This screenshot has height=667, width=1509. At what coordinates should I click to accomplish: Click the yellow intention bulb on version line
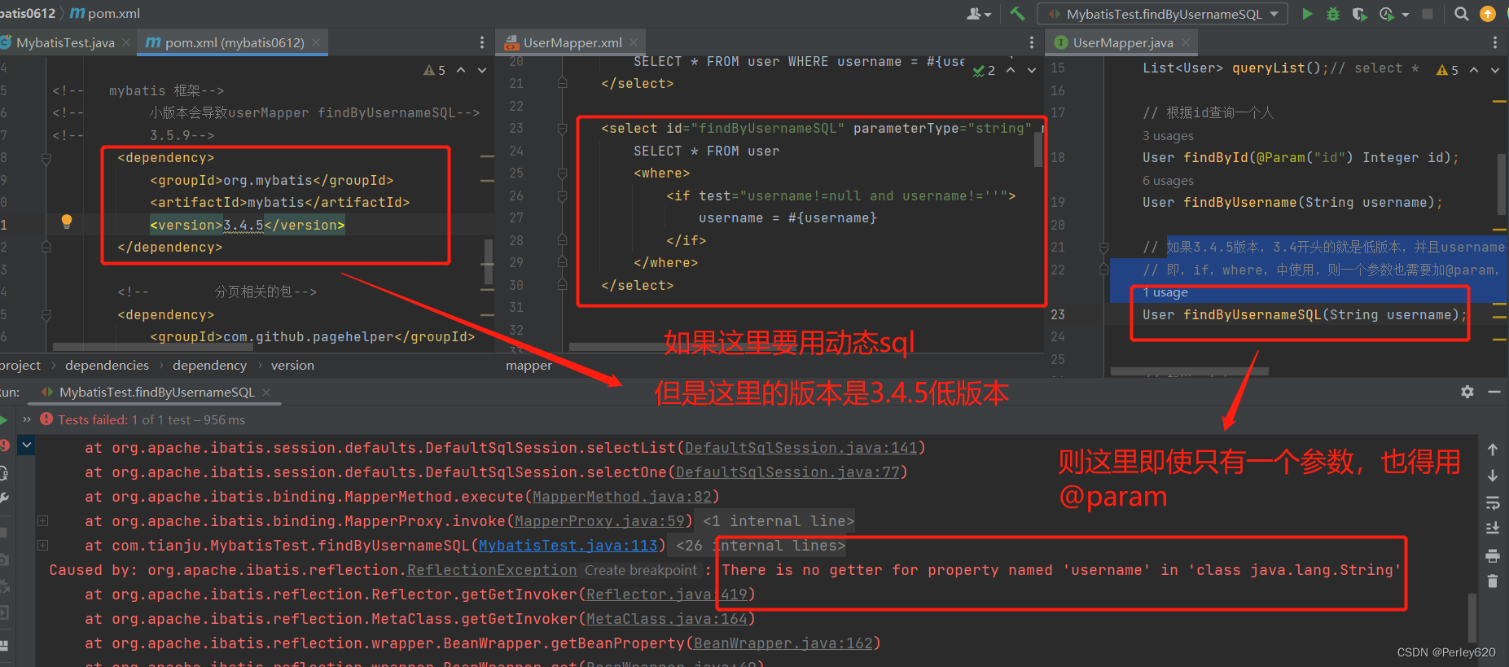67,222
